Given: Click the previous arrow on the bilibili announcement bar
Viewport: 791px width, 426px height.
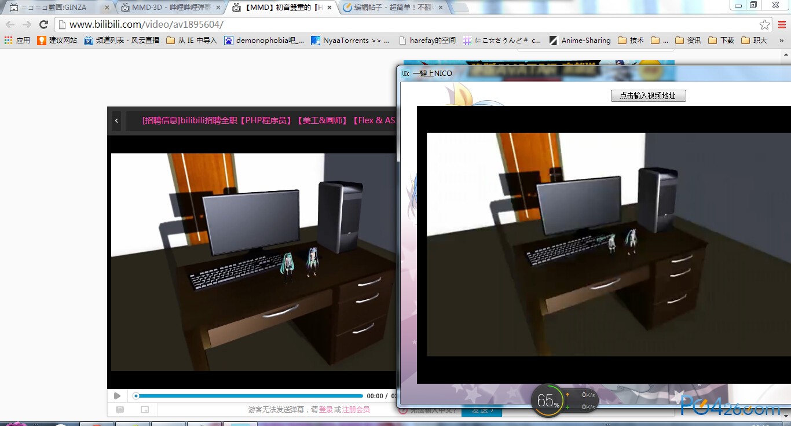Looking at the screenshot, I should pyautogui.click(x=116, y=120).
